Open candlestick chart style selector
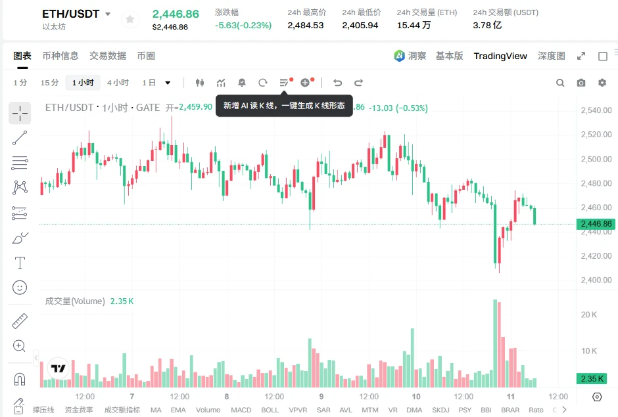Screen dimensions: 618x417 [200, 83]
